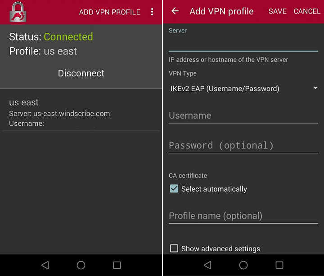Viewport: 324px width, 276px height.
Task: Tap recent apps square on right screen
Action: click(x=279, y=265)
